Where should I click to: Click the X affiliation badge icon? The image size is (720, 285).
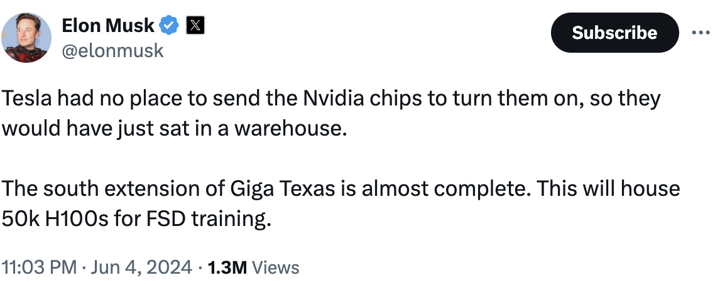point(196,25)
